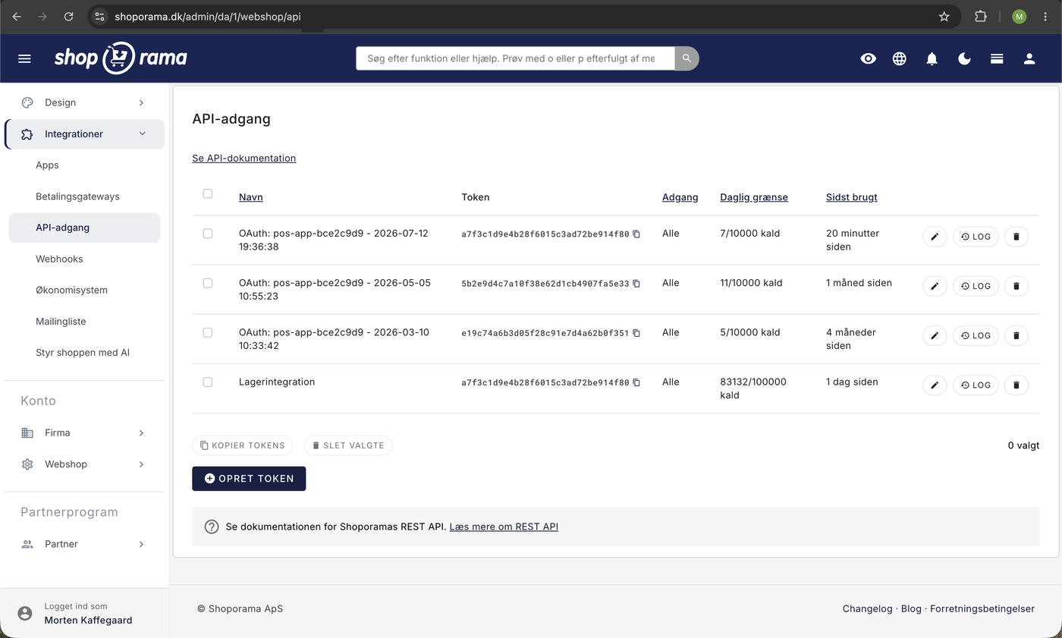This screenshot has width=1062, height=638.
Task: Collapse the Integrationer sidebar section
Action: click(84, 134)
